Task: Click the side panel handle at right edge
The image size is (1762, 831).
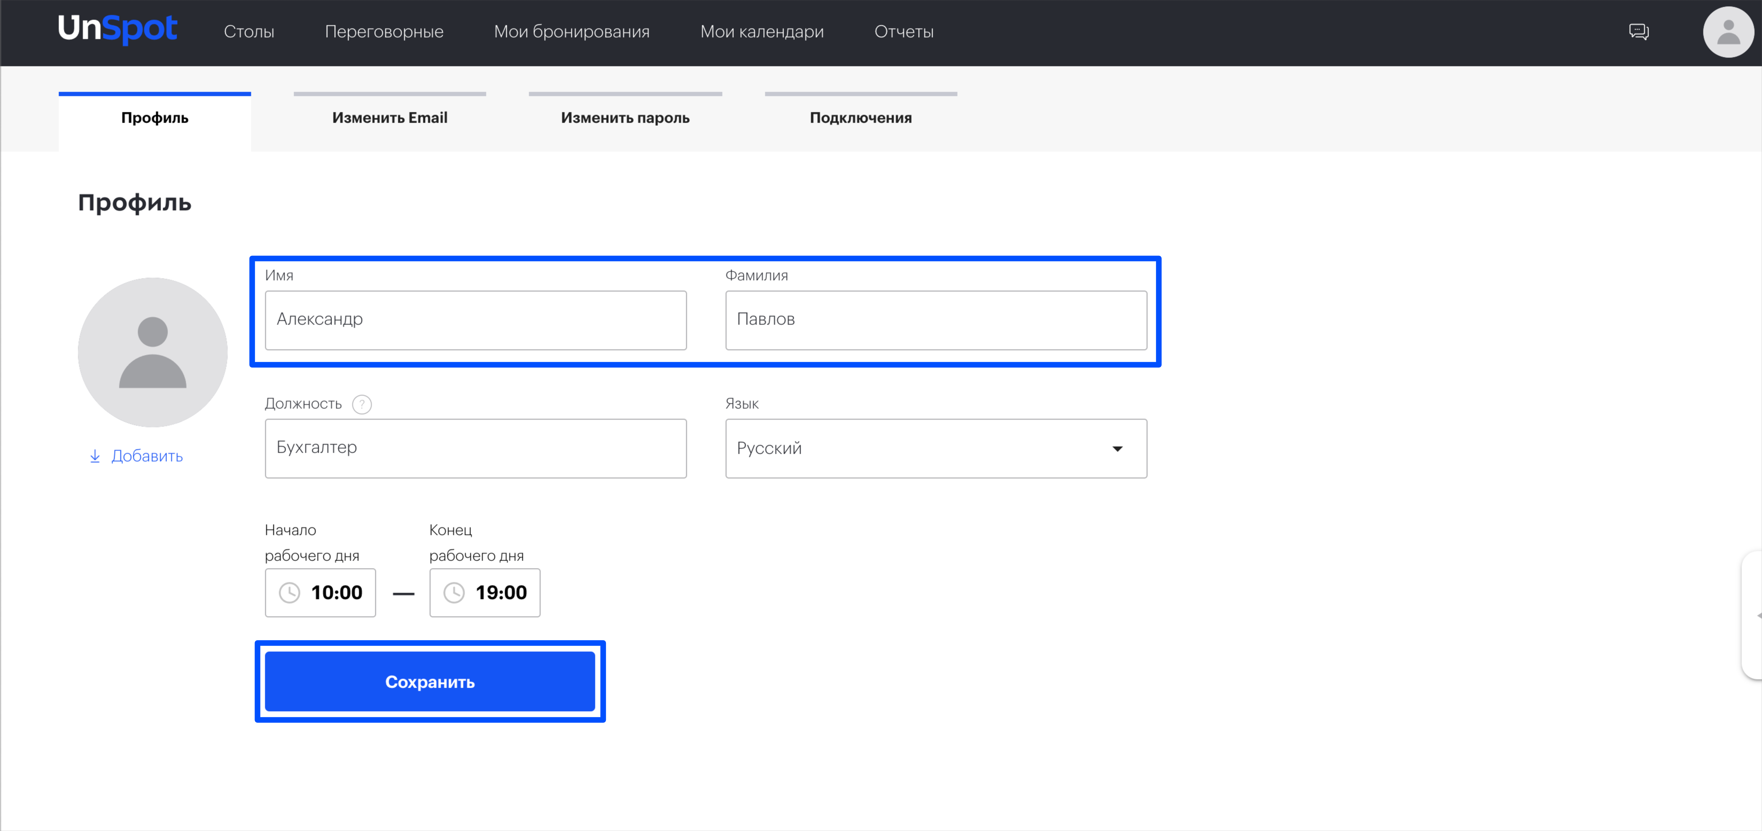Action: (x=1752, y=615)
